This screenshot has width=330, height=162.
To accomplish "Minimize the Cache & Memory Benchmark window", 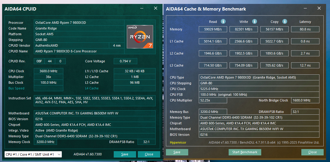I will (305, 9).
